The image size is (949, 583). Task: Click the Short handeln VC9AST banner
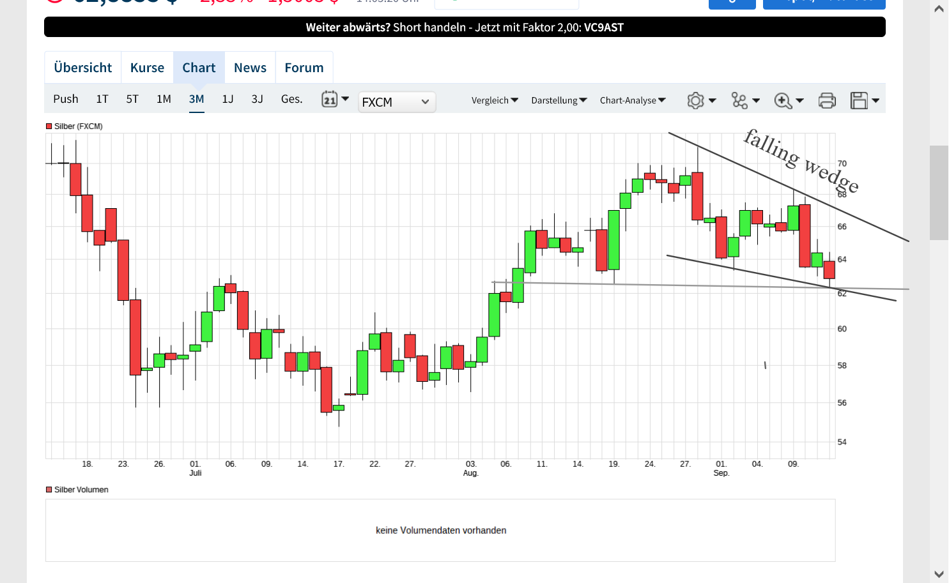tap(465, 27)
